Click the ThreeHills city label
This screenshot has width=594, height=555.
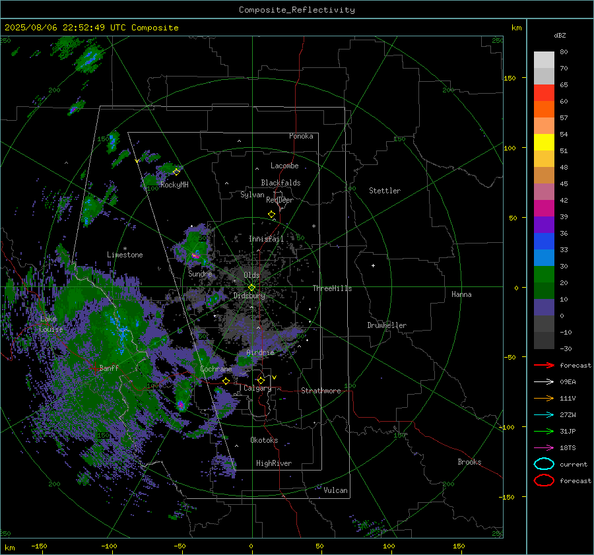(332, 288)
